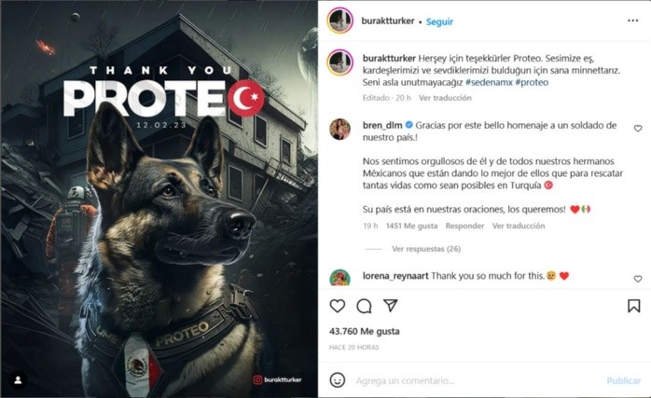This screenshot has width=651, height=398.
Task: Follow the account with Seguir
Action: tap(439, 21)
